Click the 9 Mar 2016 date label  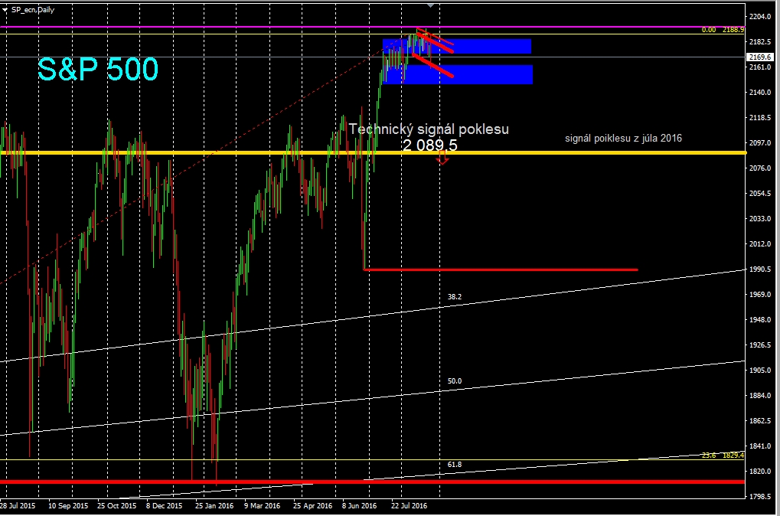262,505
